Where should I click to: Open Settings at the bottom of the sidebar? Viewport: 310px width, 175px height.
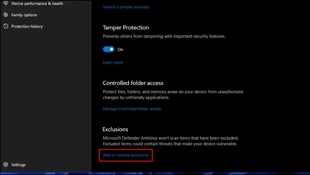coord(18,165)
